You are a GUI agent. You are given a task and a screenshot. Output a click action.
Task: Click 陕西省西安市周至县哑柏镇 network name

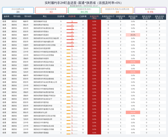pos(44,79)
